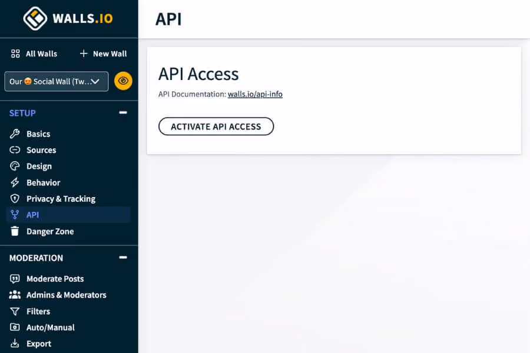This screenshot has height=353, width=530.
Task: Click the API fork icon in sidebar
Action: click(x=15, y=215)
